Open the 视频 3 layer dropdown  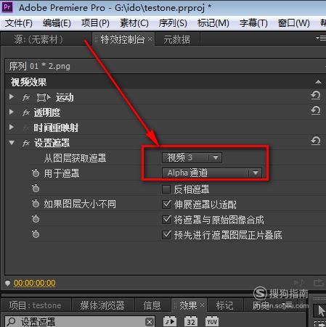(x=192, y=157)
